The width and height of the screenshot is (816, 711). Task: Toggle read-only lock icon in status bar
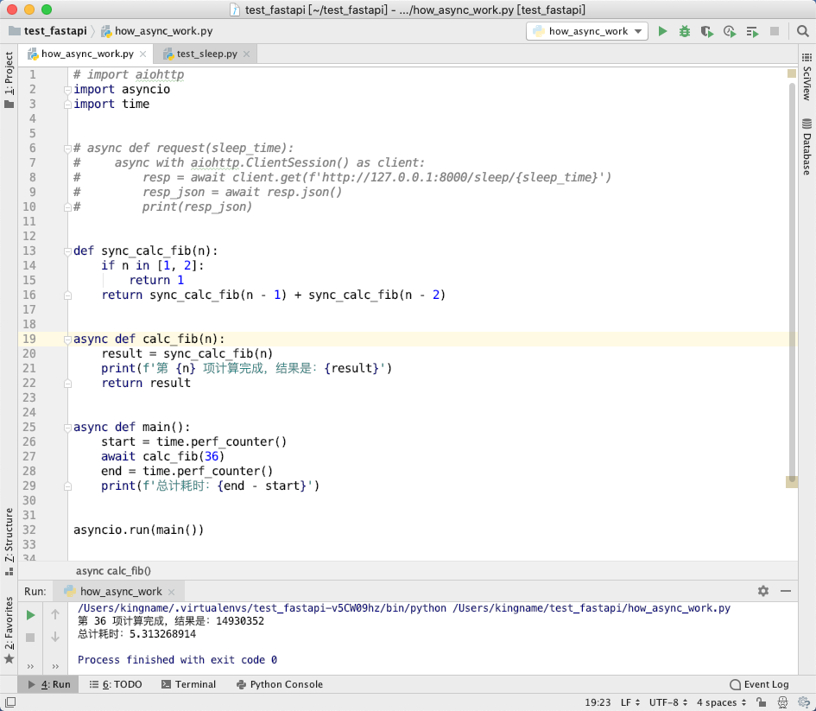[x=761, y=702]
